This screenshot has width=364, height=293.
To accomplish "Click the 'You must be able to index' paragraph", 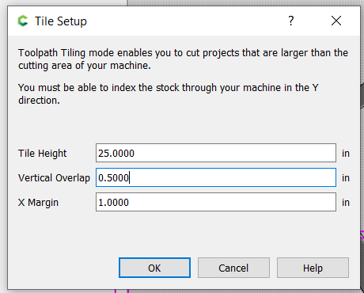I will 169,94.
